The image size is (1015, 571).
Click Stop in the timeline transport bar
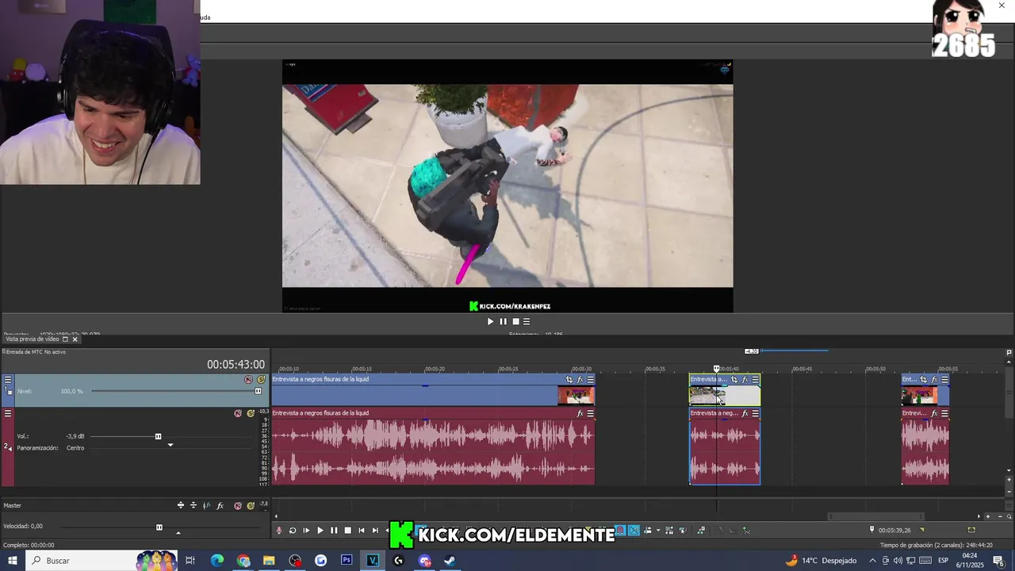tap(347, 531)
